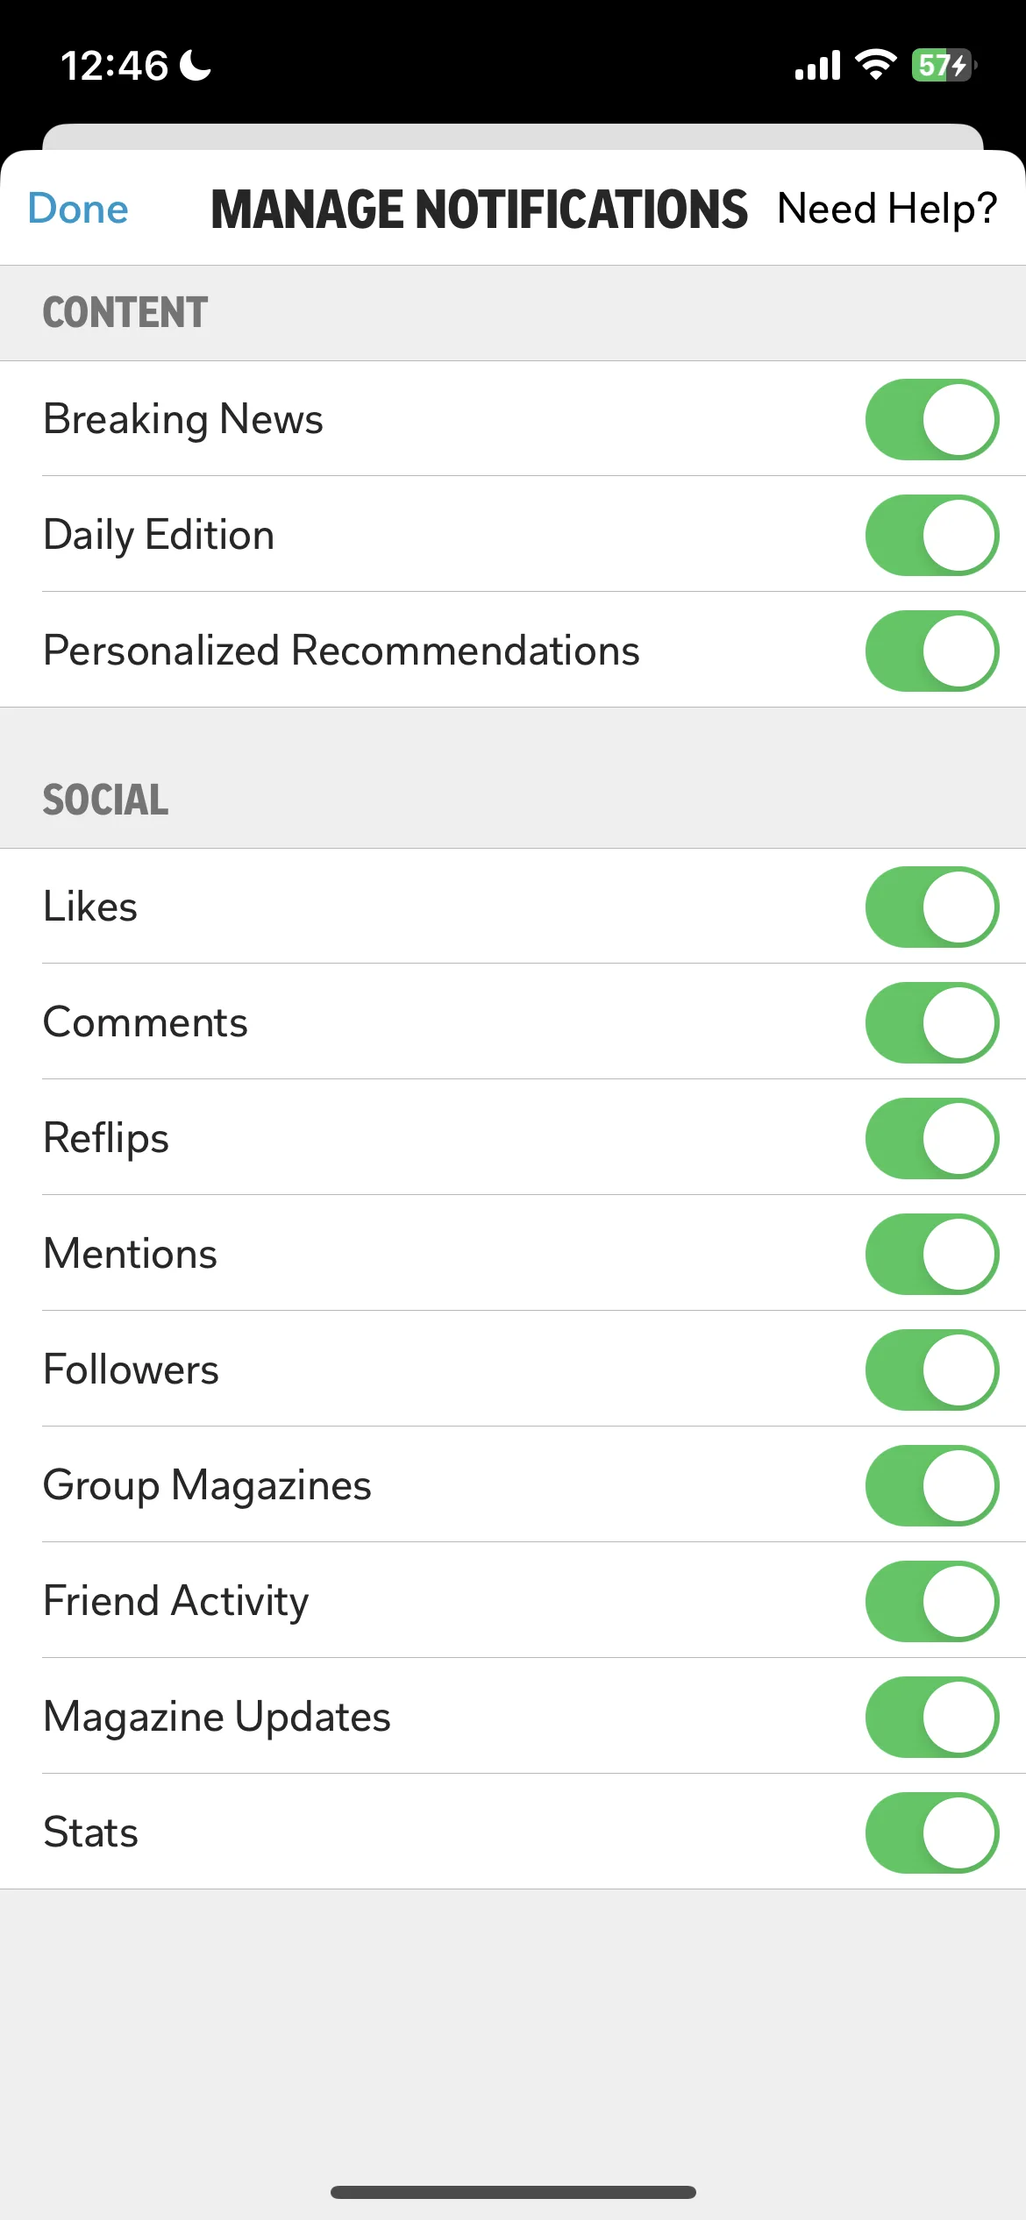This screenshot has width=1026, height=2220.
Task: Switch off Likes notifications
Action: pos(932,907)
